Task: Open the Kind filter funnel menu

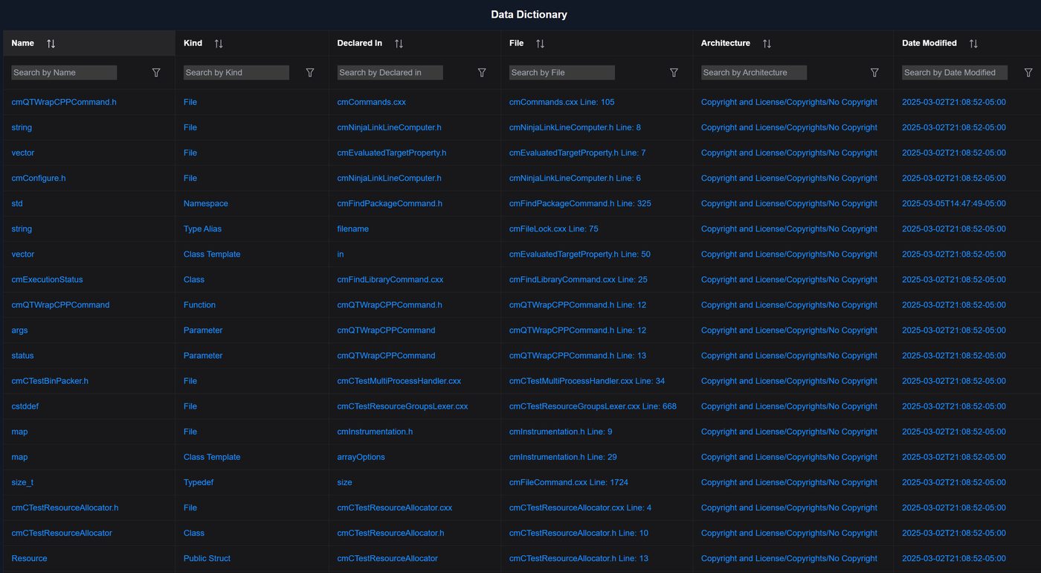Action: (310, 73)
